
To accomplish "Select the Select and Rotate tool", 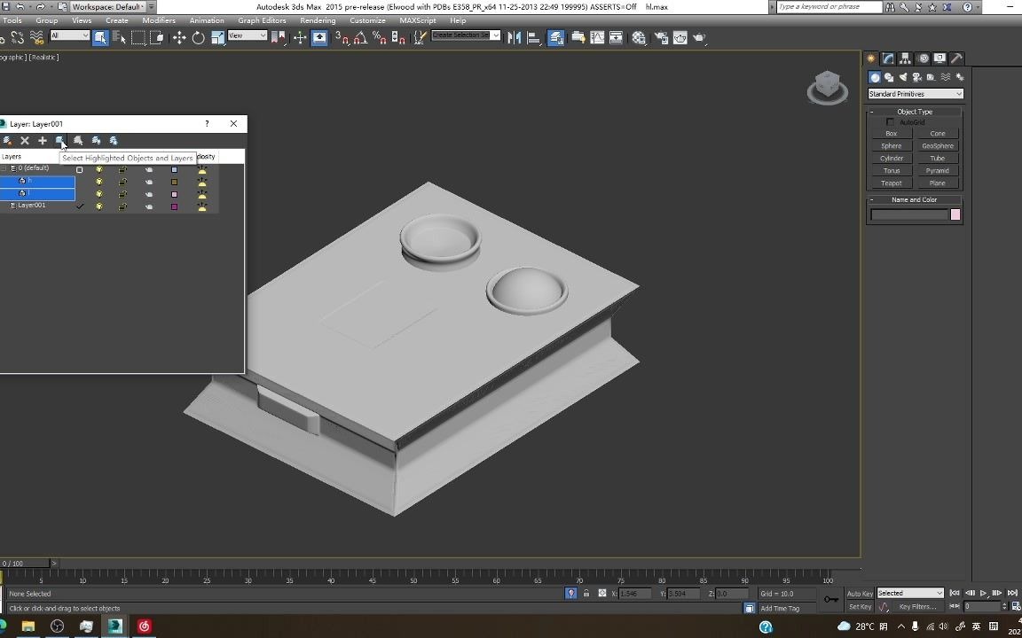I will (x=199, y=37).
